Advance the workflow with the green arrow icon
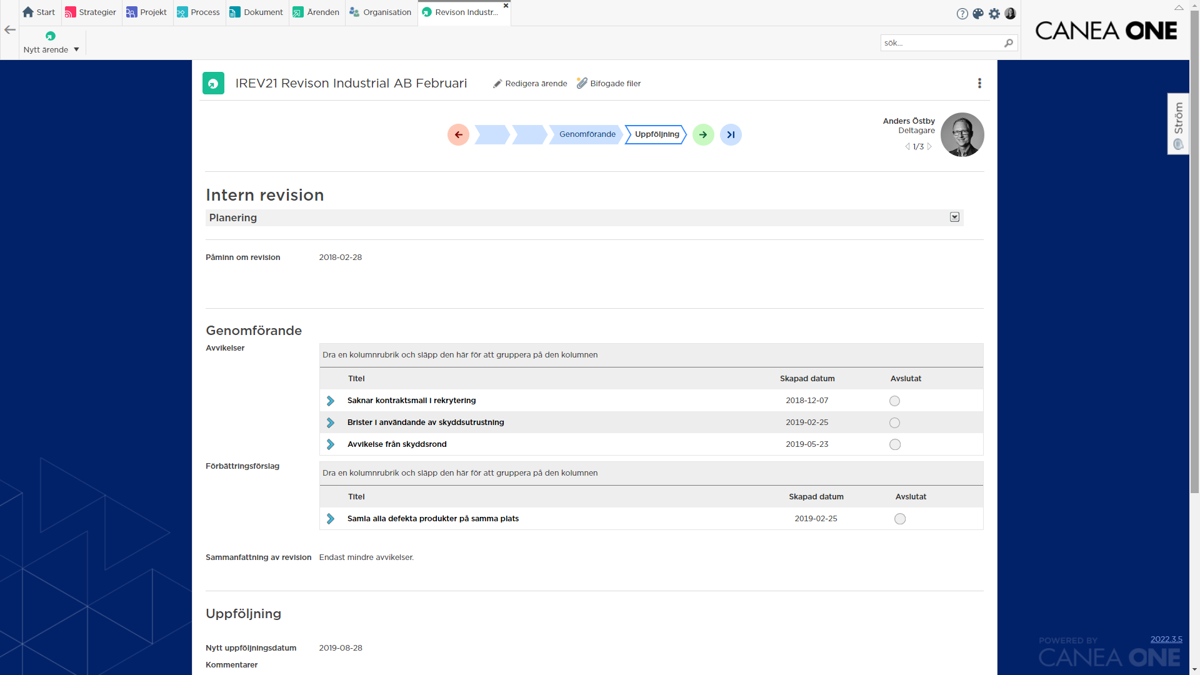The image size is (1200, 675). tap(703, 134)
